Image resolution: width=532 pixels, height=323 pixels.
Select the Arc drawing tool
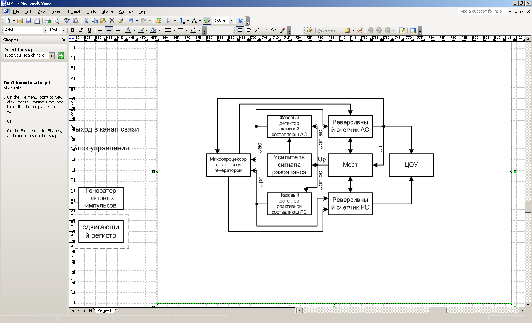[265, 30]
